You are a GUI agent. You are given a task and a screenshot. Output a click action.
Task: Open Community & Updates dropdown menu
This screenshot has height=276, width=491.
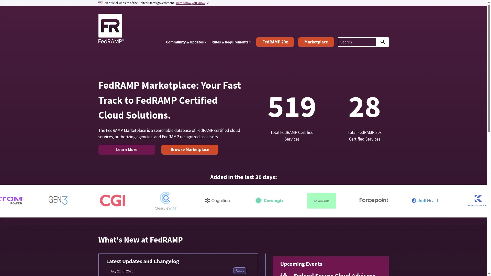[186, 42]
